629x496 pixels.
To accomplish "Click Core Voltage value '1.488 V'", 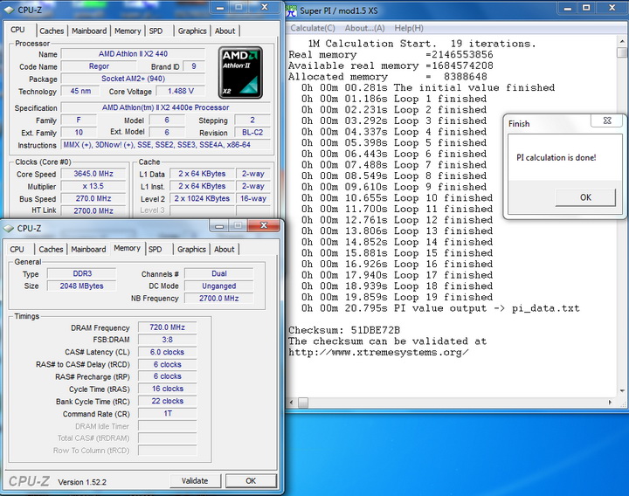I will pos(181,91).
